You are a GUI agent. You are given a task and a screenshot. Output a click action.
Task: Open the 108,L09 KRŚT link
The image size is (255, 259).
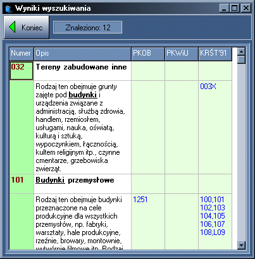tap(213, 232)
